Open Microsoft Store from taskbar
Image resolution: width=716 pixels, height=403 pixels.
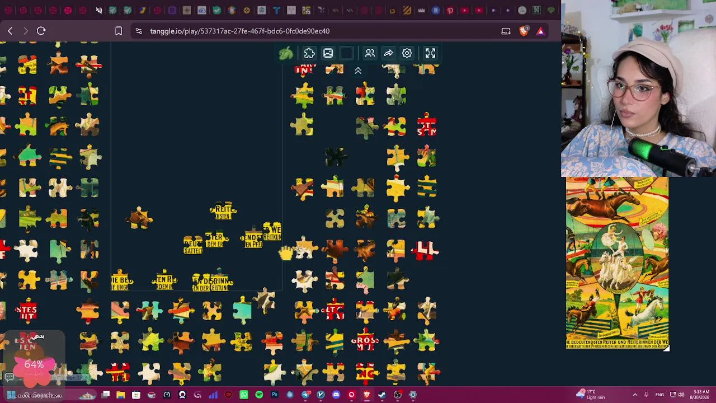click(136, 395)
